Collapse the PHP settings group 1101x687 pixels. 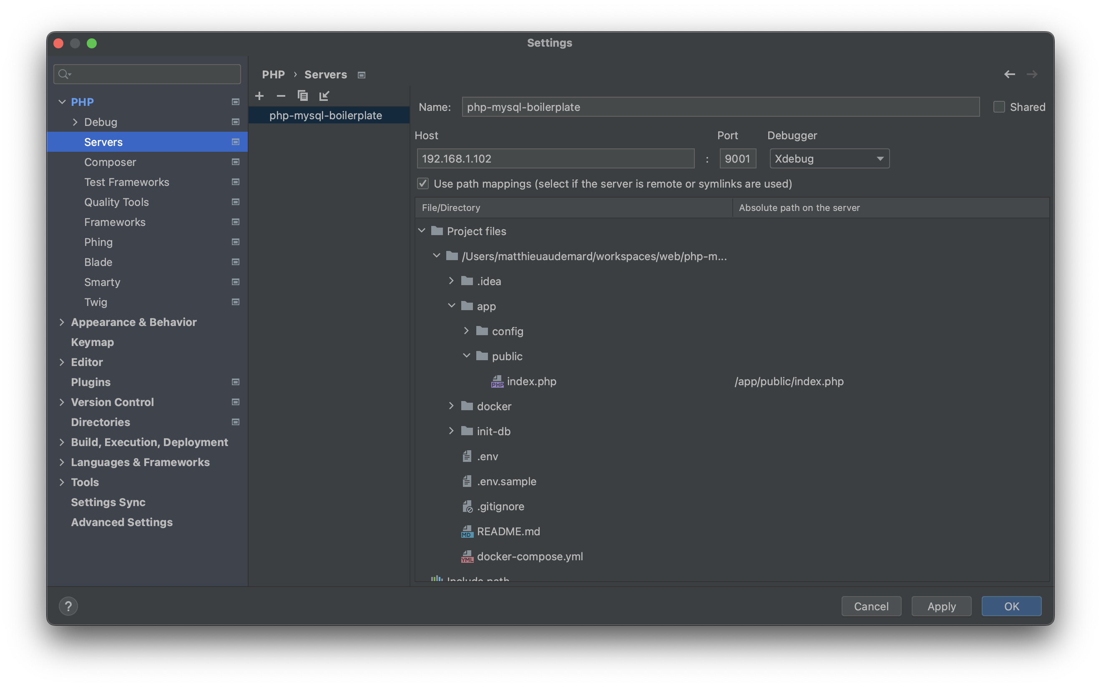(62, 102)
